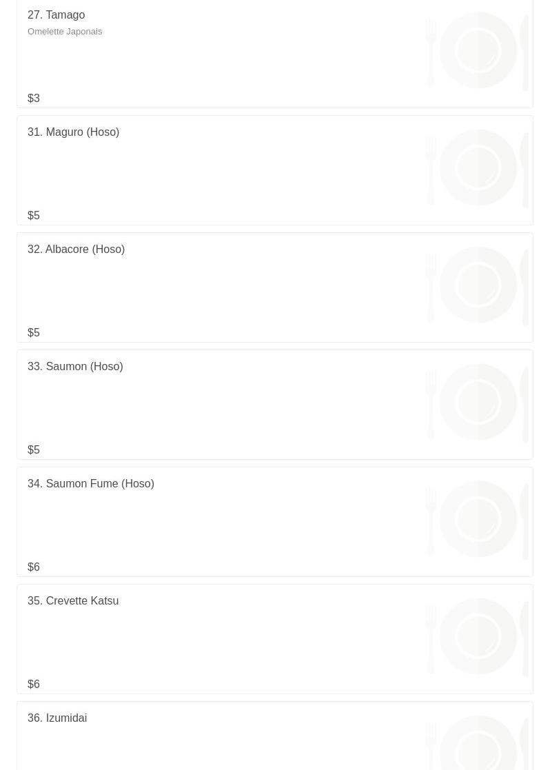Click the plate icon for 31. Maguro (Hoso)

pyautogui.click(x=478, y=168)
